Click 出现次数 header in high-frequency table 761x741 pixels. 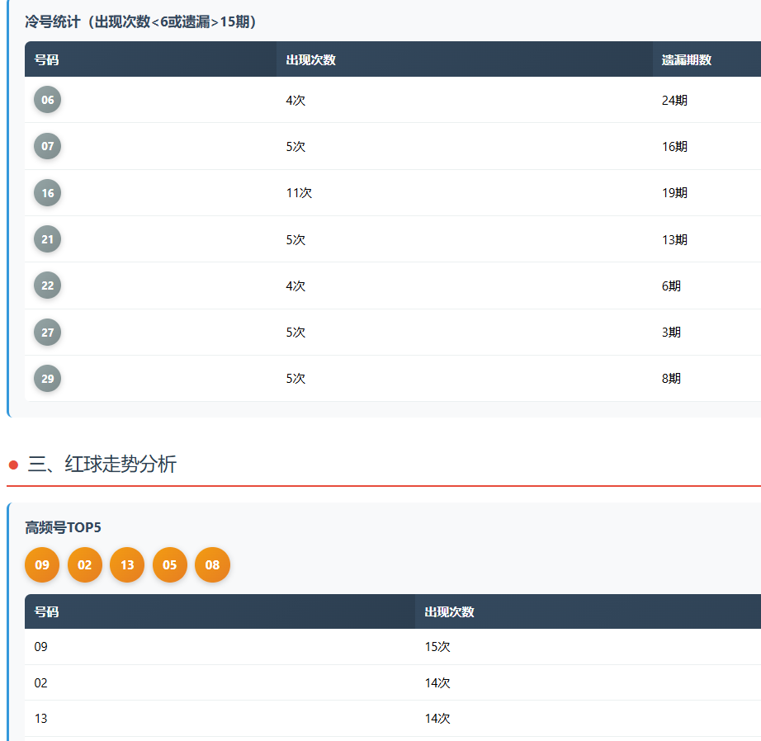pos(449,612)
